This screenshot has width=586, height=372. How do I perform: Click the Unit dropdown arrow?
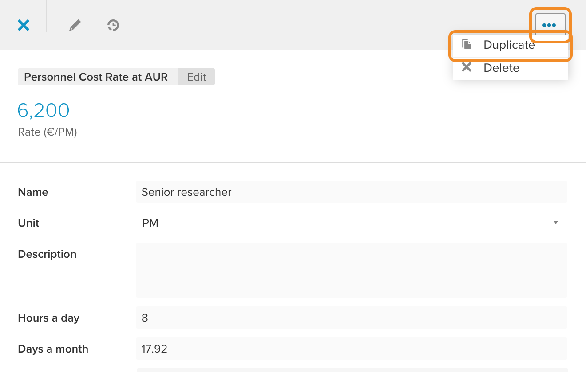click(556, 222)
